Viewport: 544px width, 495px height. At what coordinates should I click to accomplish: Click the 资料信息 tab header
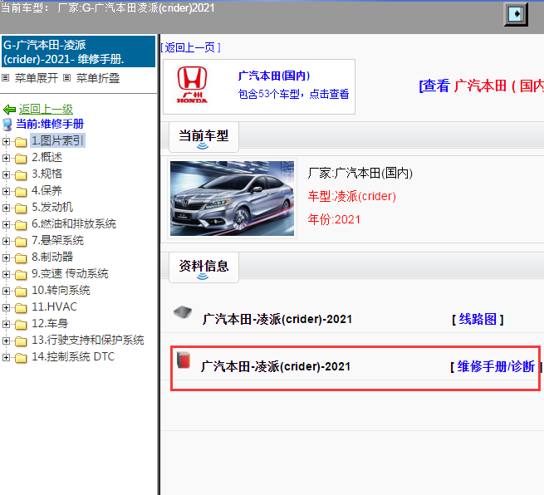tap(203, 267)
